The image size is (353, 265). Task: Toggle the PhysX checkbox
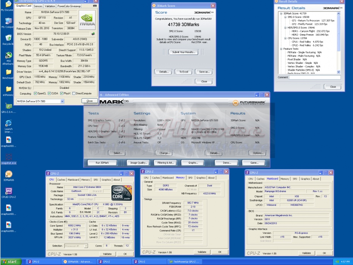tap(62, 93)
